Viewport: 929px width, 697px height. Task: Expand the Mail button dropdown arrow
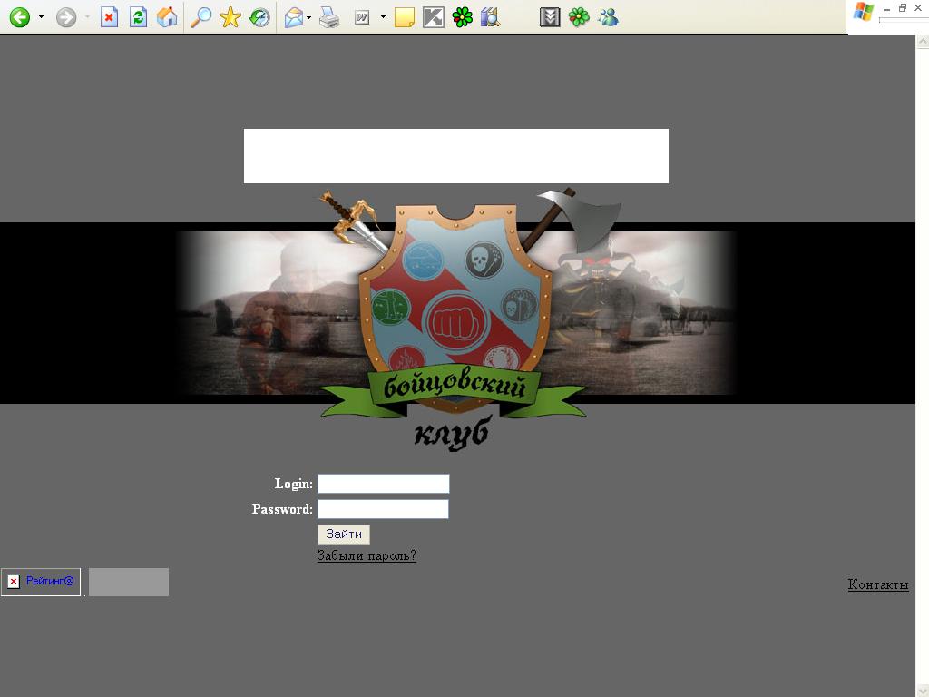309,17
